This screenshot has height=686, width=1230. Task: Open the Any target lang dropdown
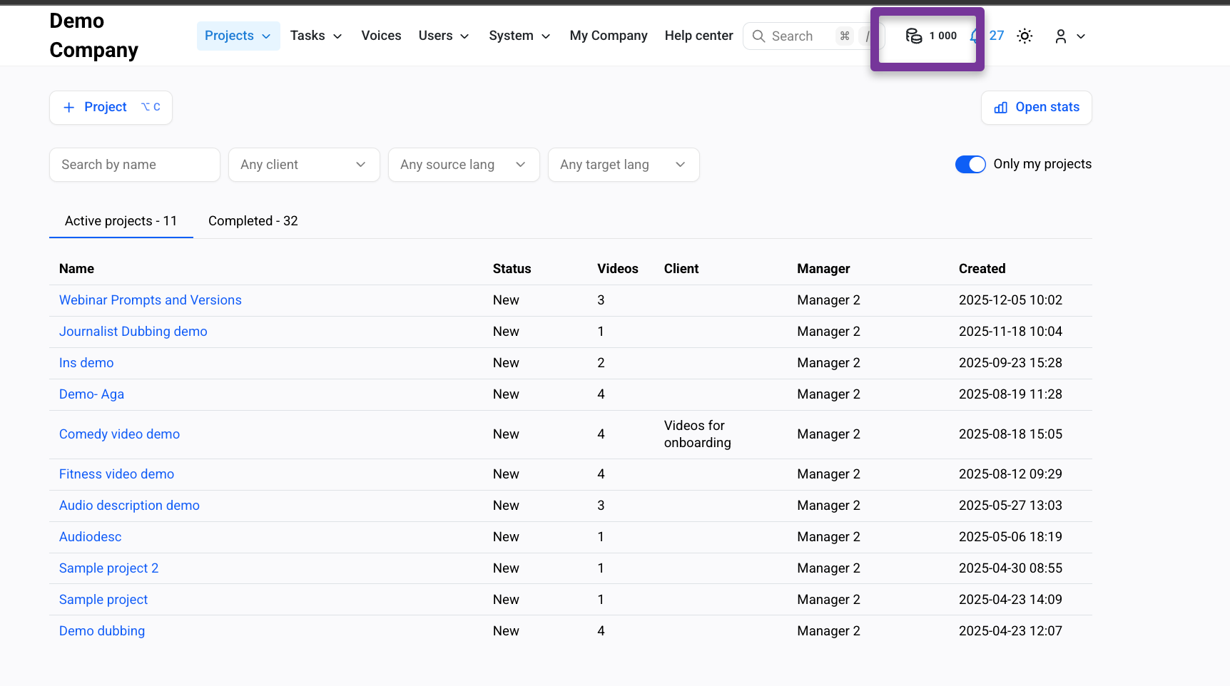pos(623,165)
